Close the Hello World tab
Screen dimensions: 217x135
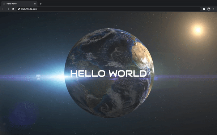point(35,4)
